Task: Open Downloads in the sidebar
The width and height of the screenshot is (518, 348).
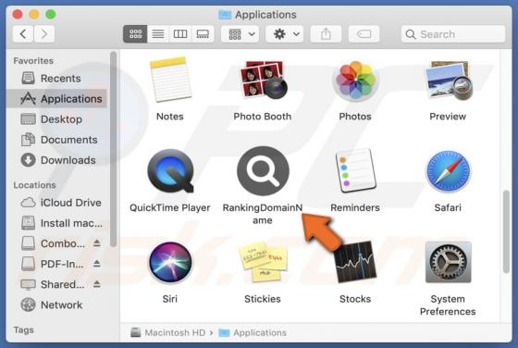Action: coord(57,160)
